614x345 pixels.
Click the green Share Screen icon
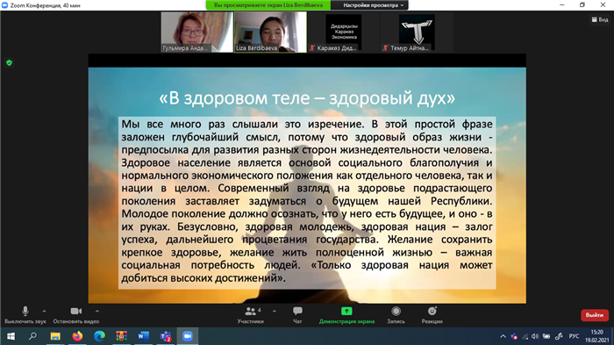pos(346,312)
